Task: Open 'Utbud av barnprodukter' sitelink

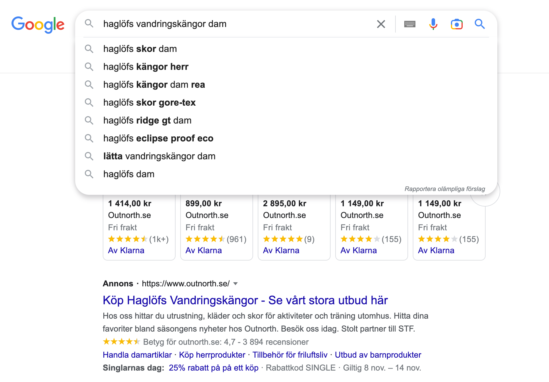Action: pyautogui.click(x=378, y=355)
